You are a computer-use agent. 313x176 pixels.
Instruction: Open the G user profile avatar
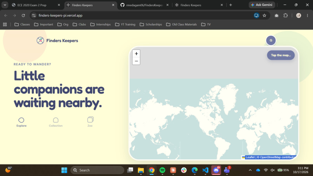point(271,40)
